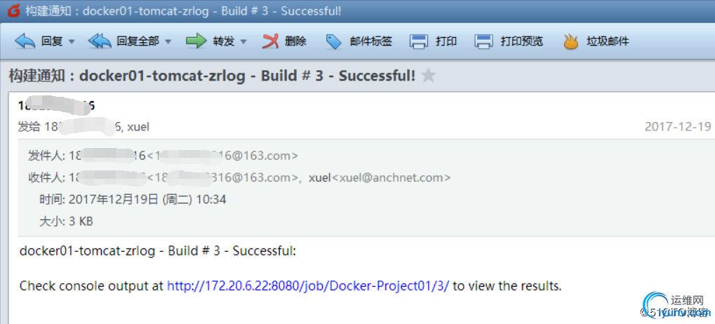
Task: Expand the dropdown arrow beside Reply All
Action: point(168,42)
